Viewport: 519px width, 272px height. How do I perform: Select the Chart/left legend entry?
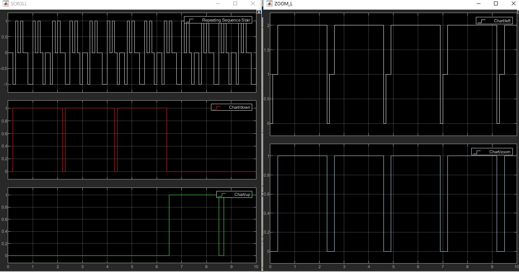click(494, 20)
